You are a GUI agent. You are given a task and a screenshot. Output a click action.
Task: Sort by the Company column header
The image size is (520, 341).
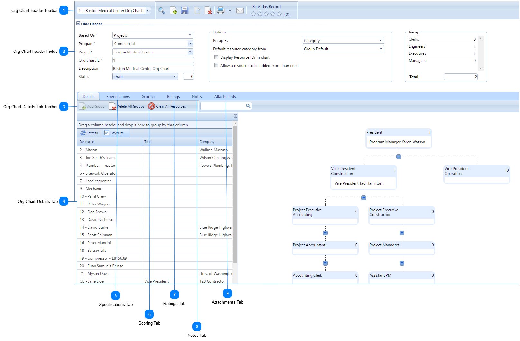(x=215, y=142)
